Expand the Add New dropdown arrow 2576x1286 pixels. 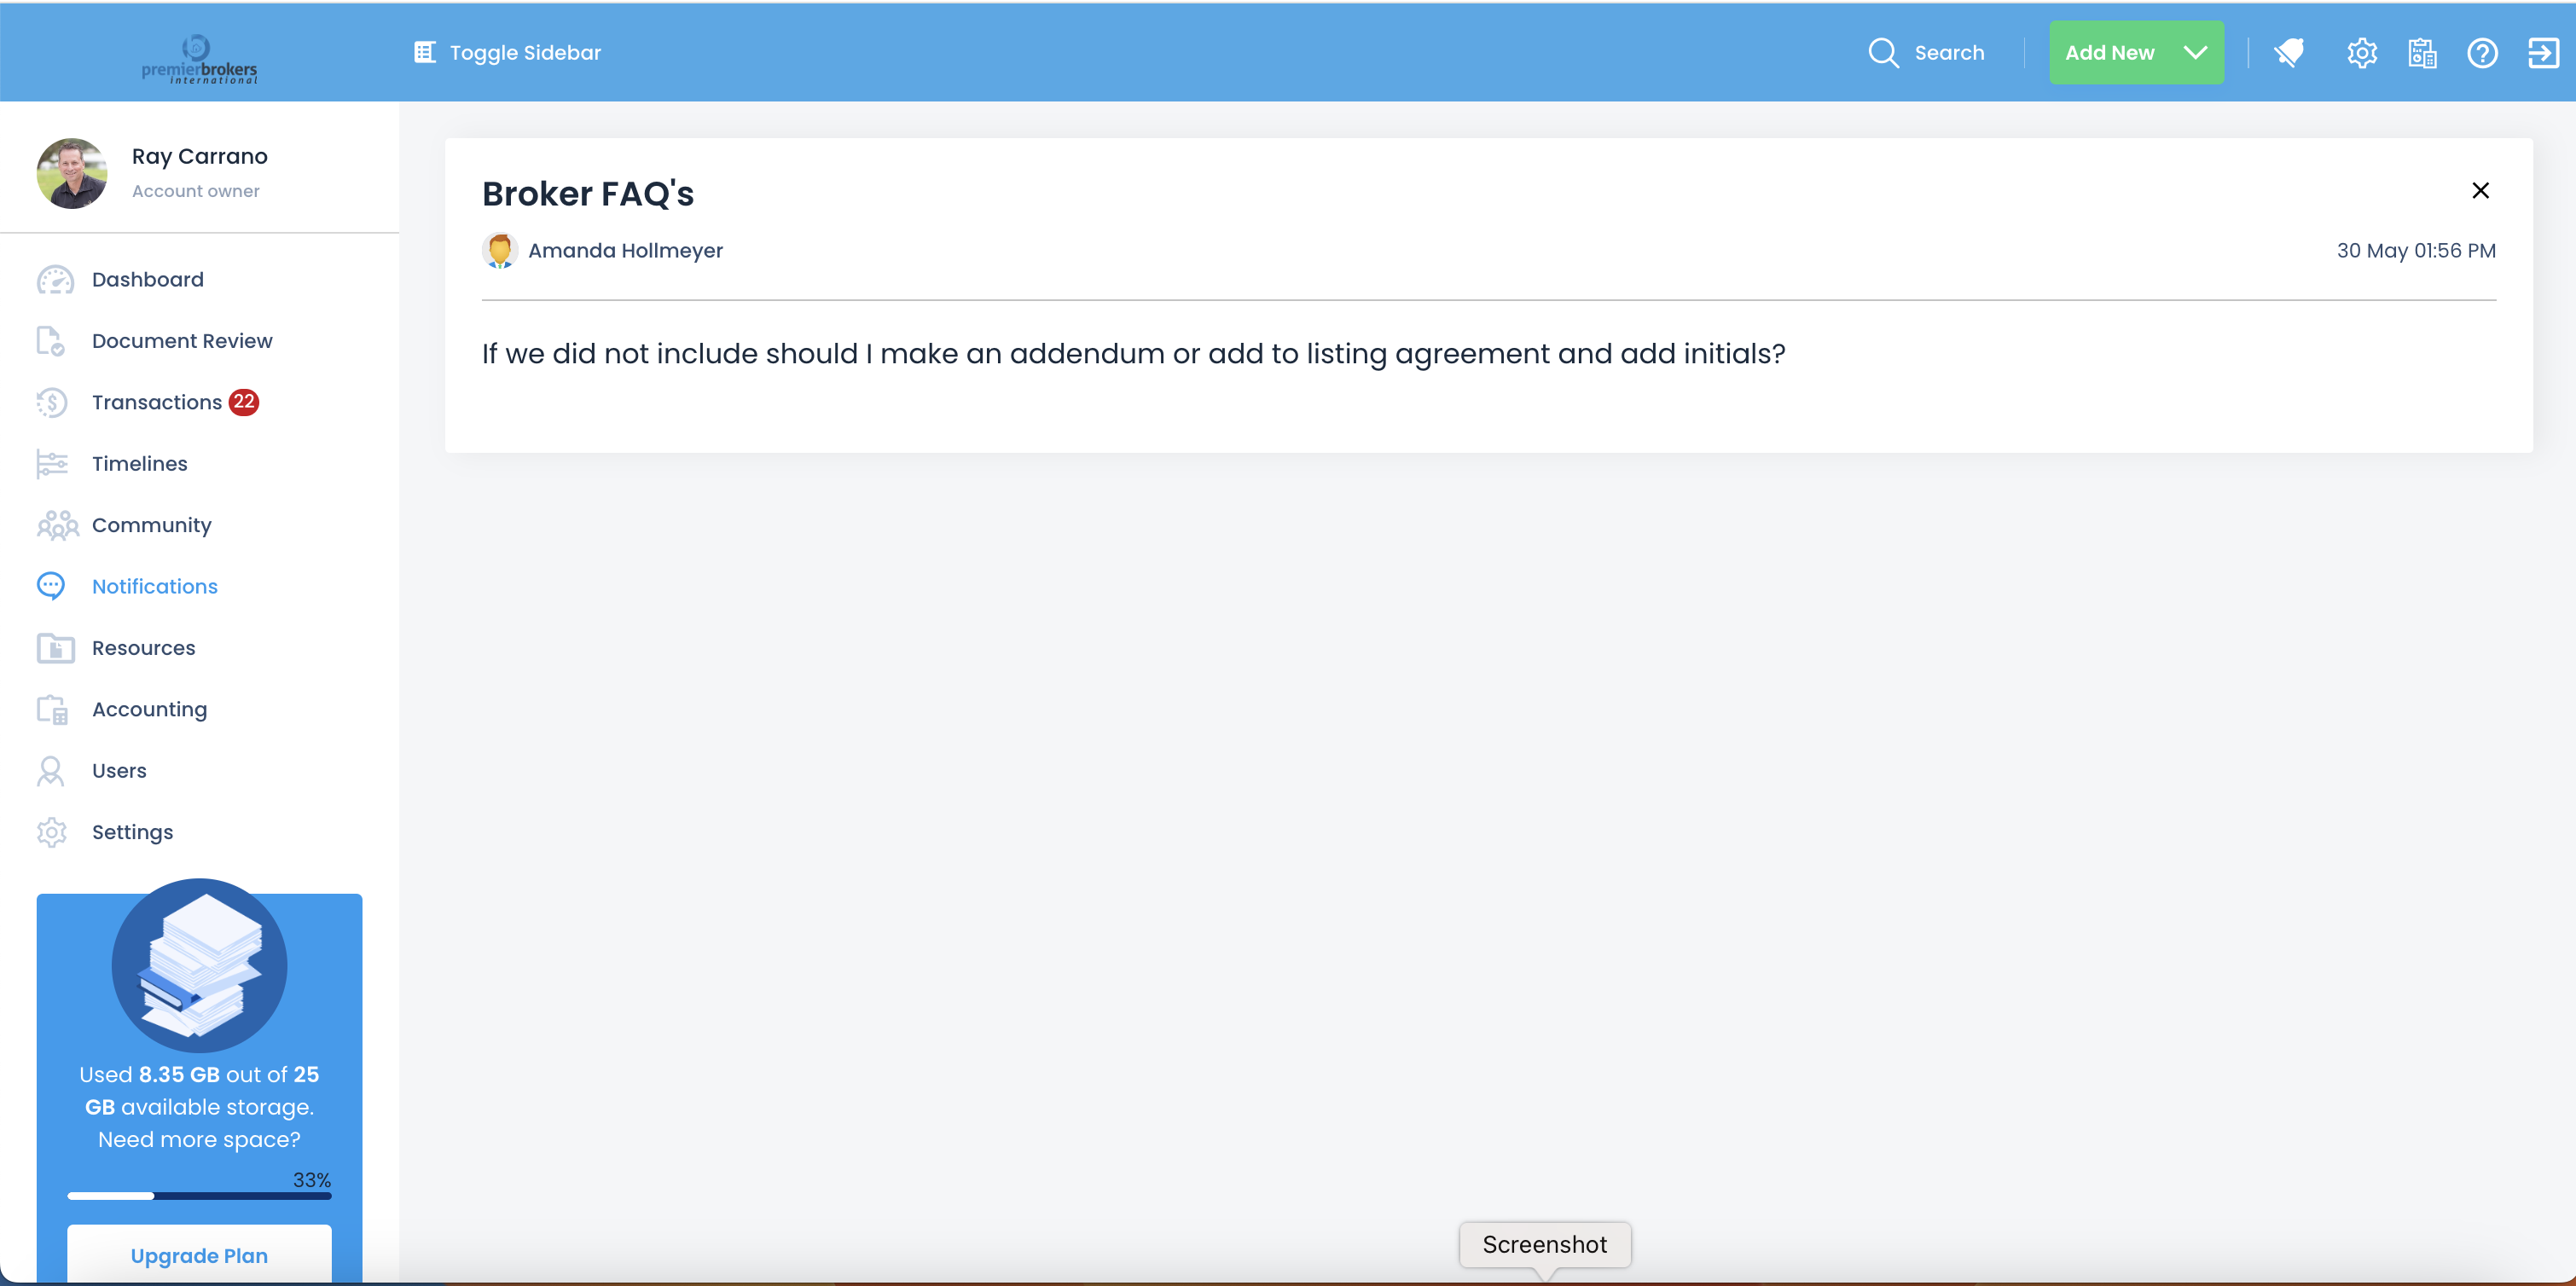(2194, 52)
